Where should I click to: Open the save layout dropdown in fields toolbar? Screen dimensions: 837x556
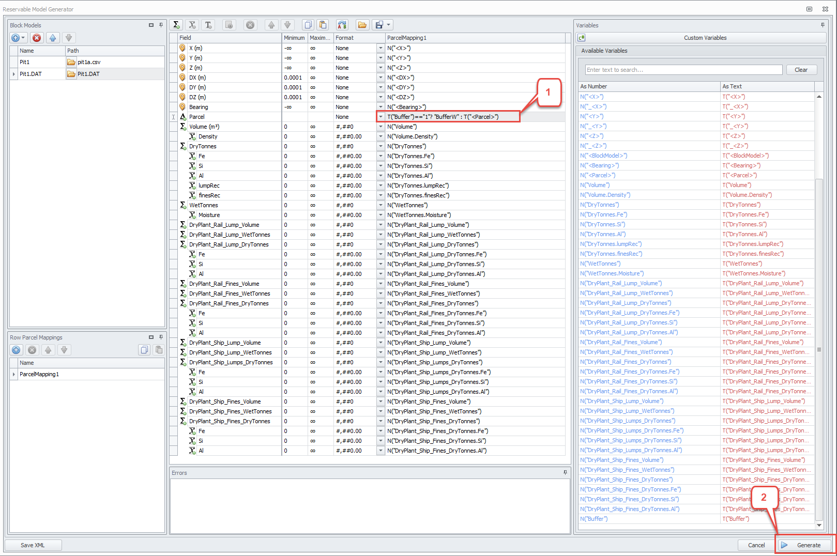(x=389, y=25)
